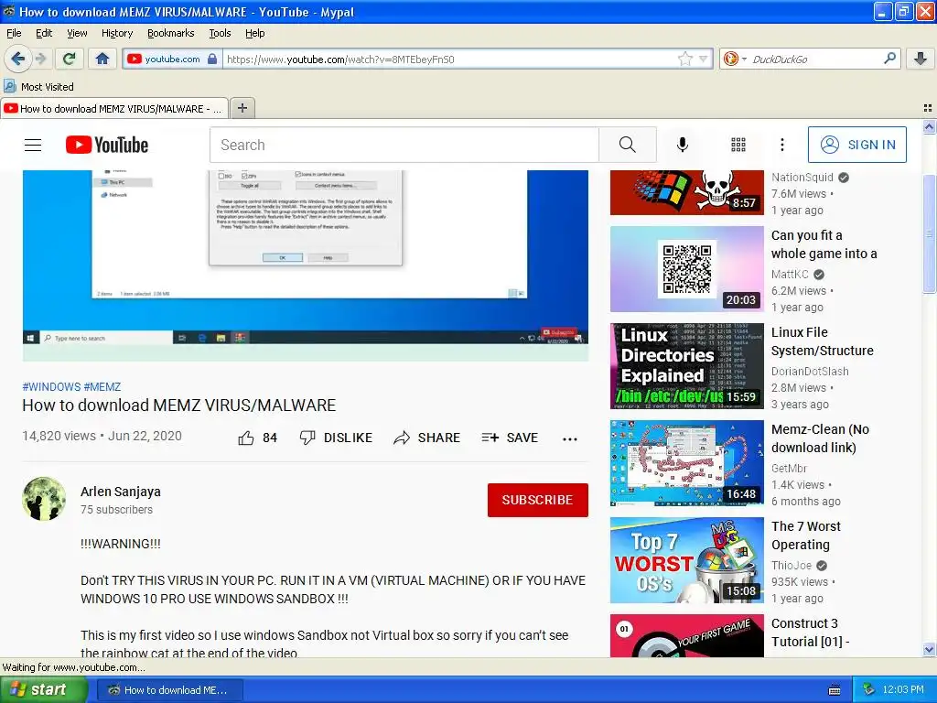Open the View menu
The height and width of the screenshot is (703, 937).
pyautogui.click(x=77, y=33)
